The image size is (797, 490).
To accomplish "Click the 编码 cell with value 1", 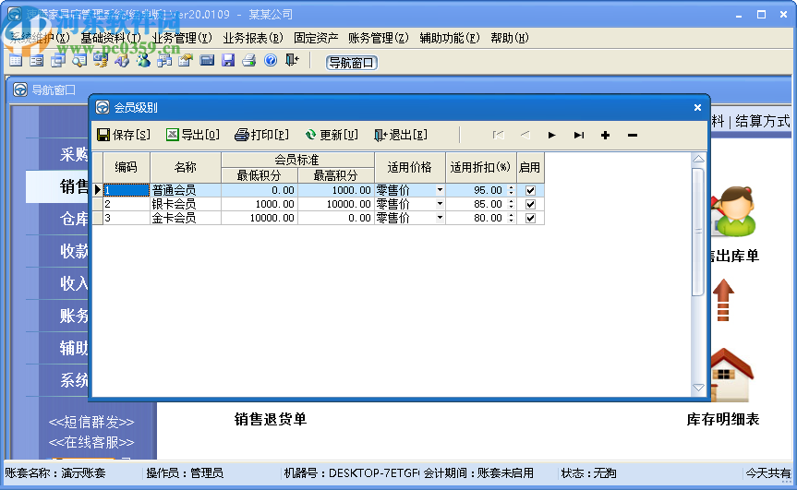I will click(x=126, y=190).
